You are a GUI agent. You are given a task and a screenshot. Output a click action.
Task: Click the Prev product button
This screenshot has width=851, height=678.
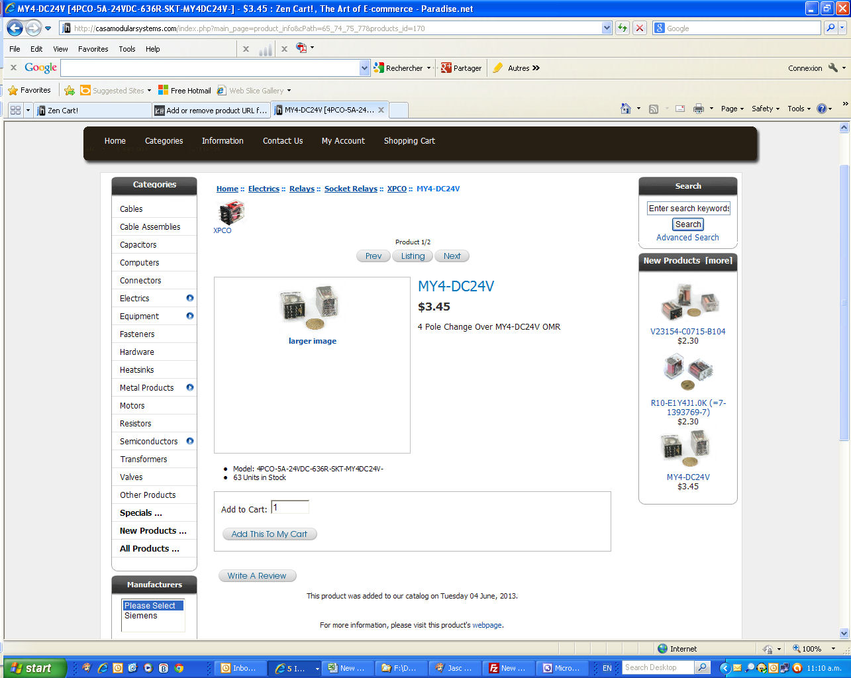[x=374, y=256]
